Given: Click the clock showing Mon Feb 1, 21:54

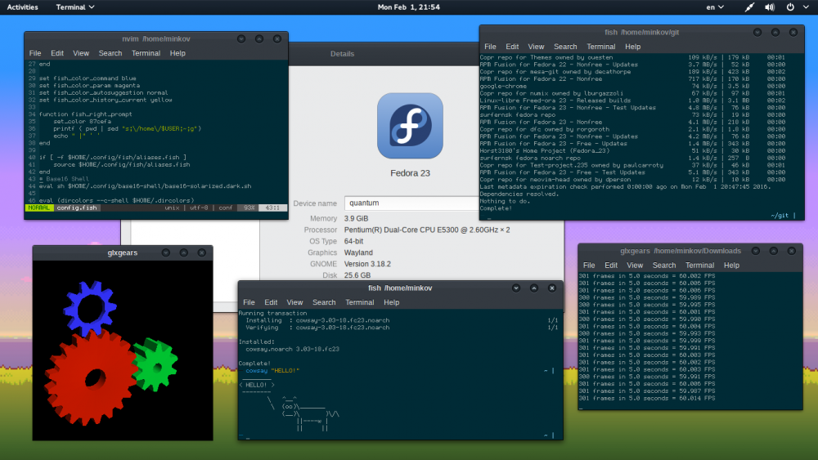Looking at the screenshot, I should coord(408,7).
